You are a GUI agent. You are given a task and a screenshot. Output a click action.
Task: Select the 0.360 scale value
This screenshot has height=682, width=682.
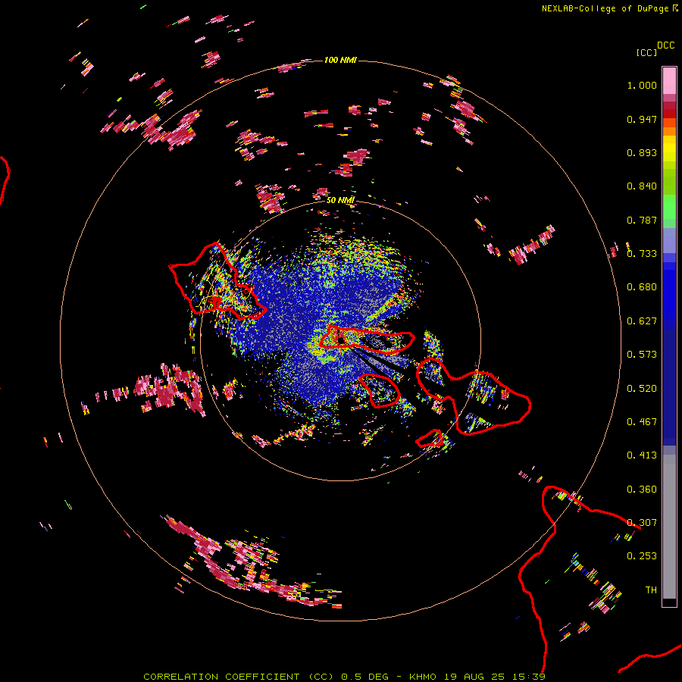click(x=642, y=490)
